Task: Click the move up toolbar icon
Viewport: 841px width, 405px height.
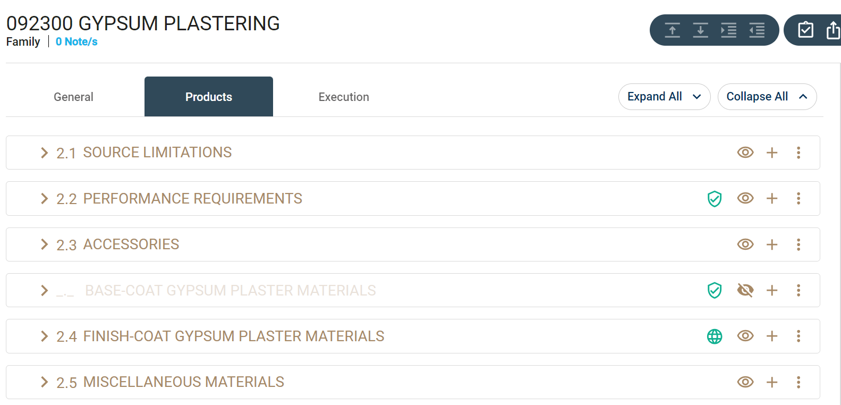Action: pos(672,30)
